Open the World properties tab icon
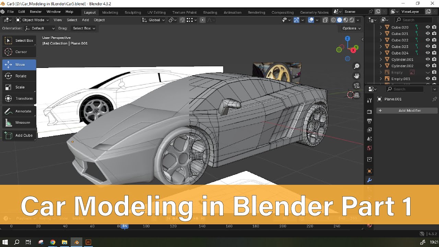Screen dimensions: 439x247 (369, 148)
